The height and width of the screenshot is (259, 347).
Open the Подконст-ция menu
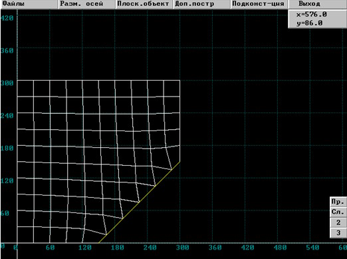coord(259,4)
